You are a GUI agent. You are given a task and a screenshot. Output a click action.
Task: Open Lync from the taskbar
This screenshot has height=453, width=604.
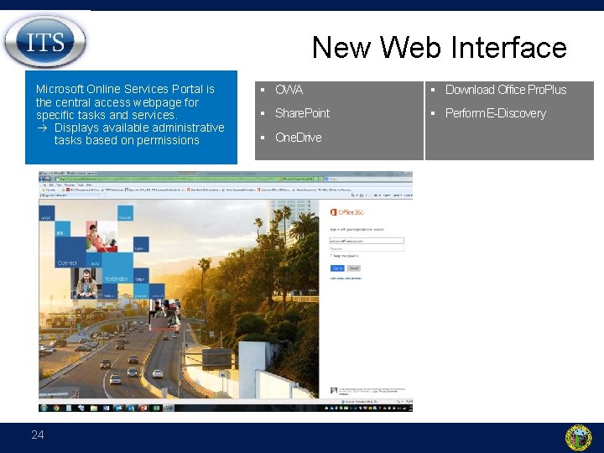click(x=132, y=408)
